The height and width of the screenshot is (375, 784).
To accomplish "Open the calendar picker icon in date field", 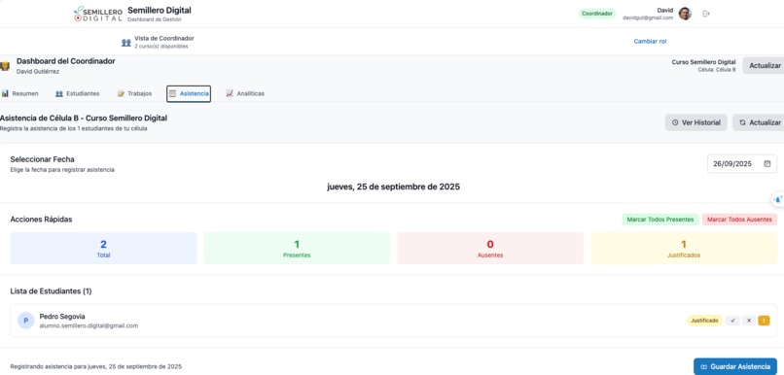I will point(767,164).
